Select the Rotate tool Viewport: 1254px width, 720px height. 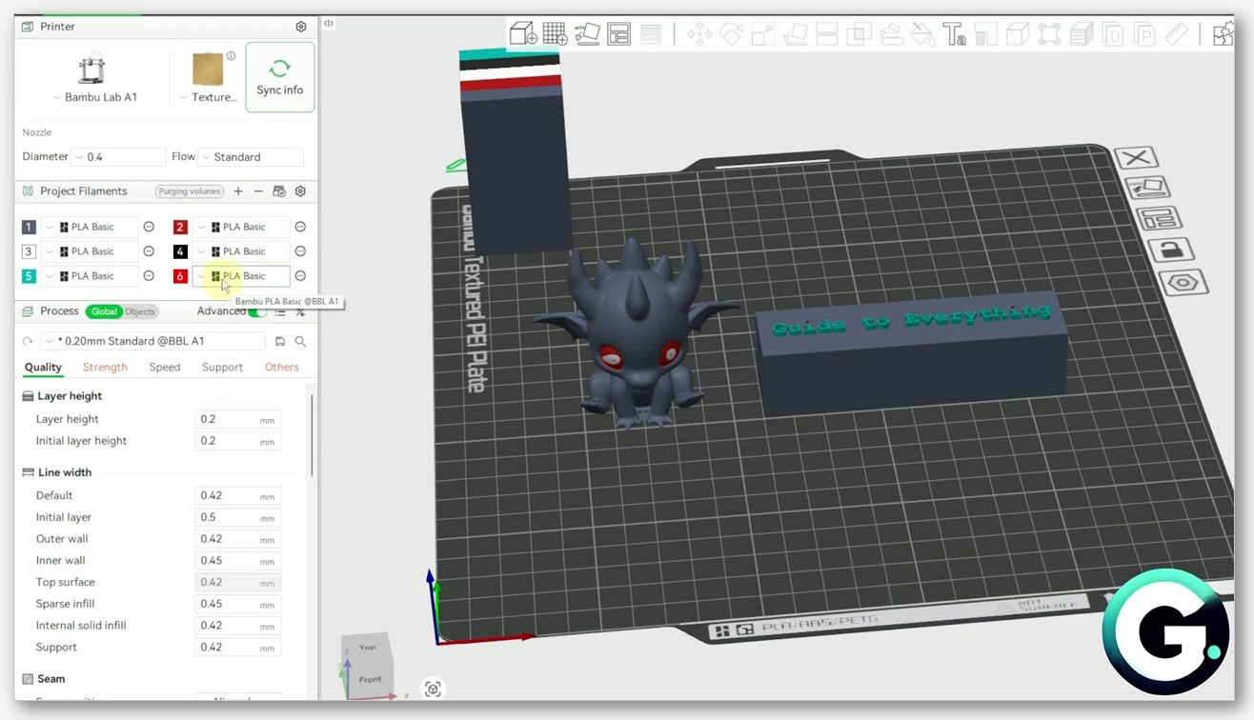click(x=731, y=35)
